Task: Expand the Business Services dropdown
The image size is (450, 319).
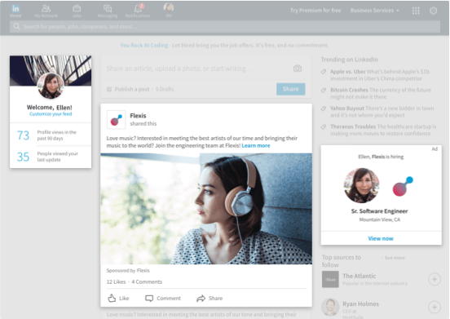Action: tap(374, 11)
